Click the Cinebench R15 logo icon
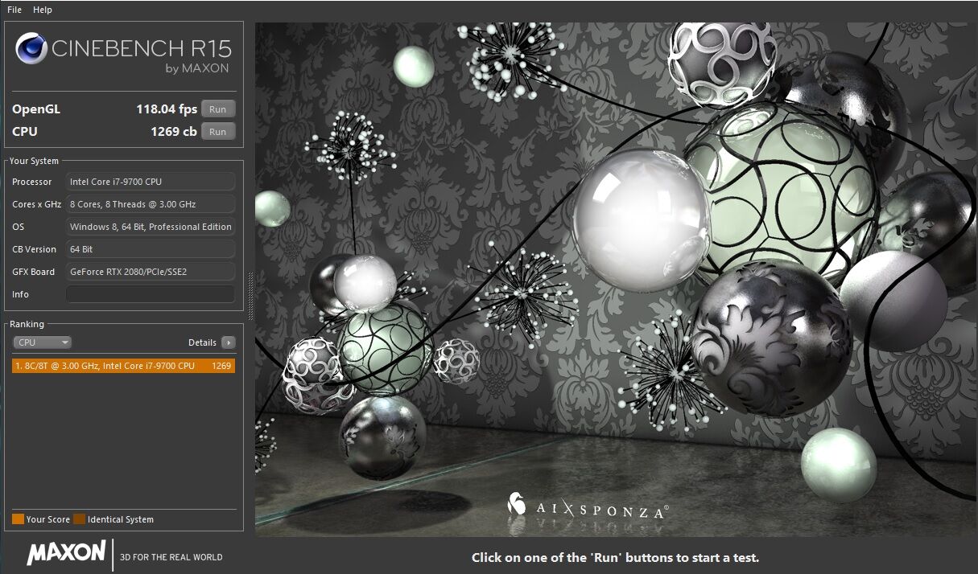 [x=32, y=50]
